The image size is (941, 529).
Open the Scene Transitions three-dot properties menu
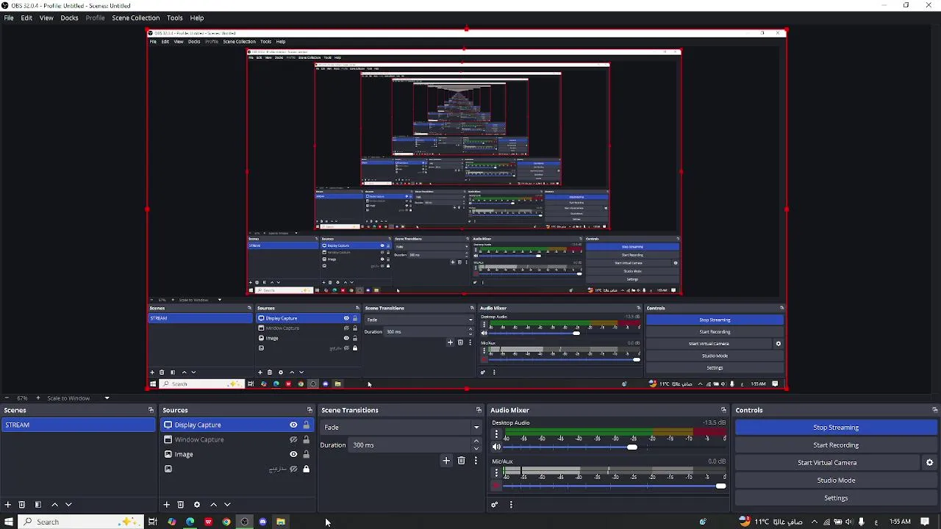click(476, 461)
